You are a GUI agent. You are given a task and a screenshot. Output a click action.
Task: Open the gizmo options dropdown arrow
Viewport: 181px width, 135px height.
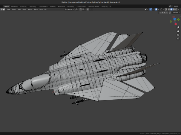(153, 9)
